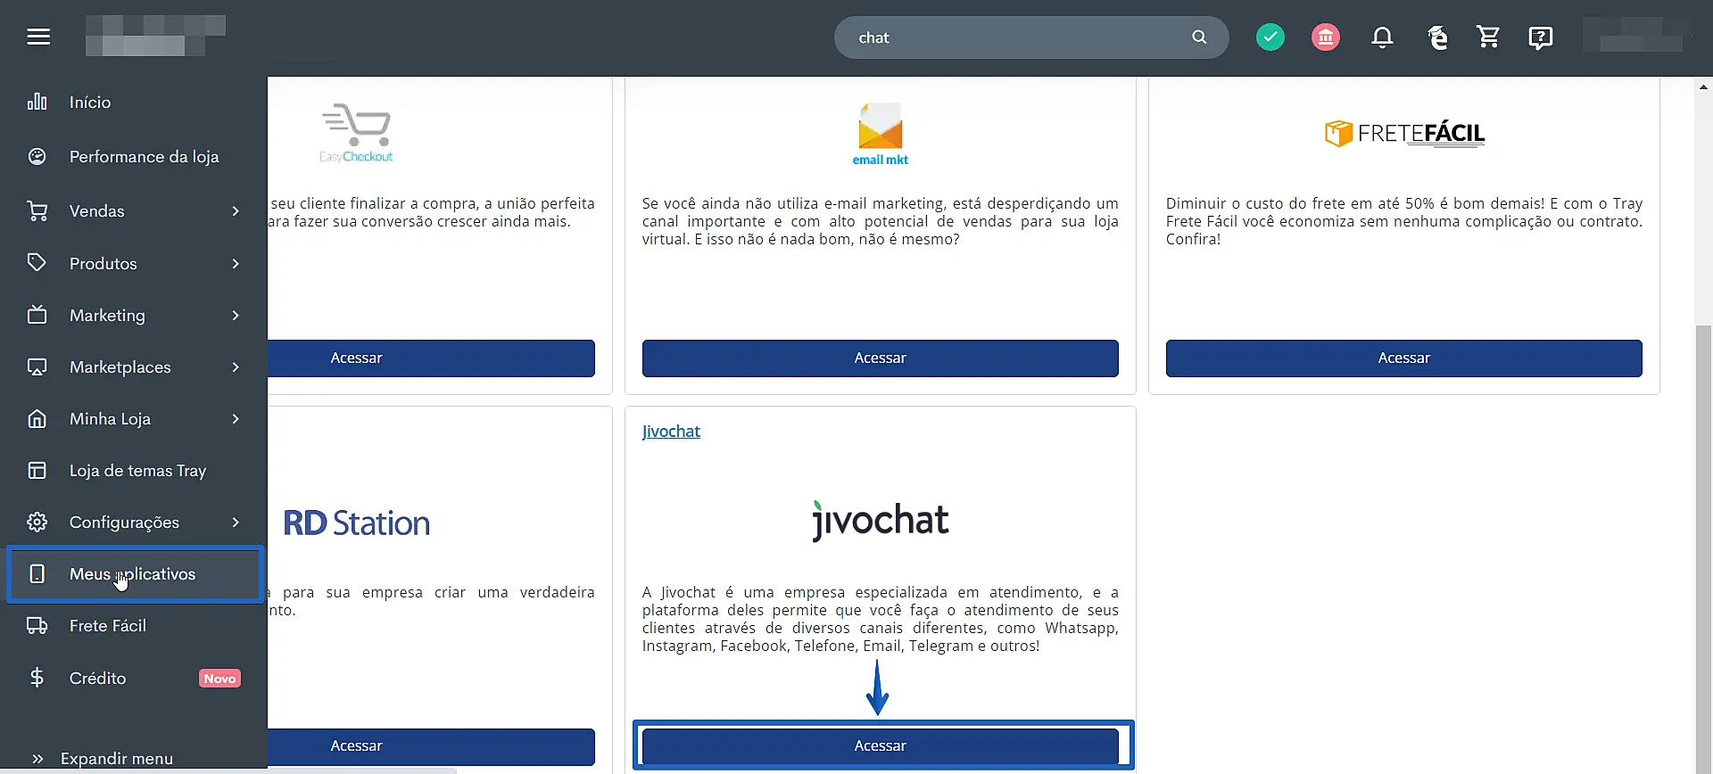Image resolution: width=1713 pixels, height=774 pixels.
Task: Expand the Marketing submenu arrow
Action: pyautogui.click(x=236, y=316)
